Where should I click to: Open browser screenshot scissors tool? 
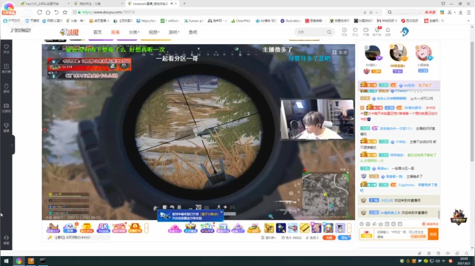pos(449,13)
